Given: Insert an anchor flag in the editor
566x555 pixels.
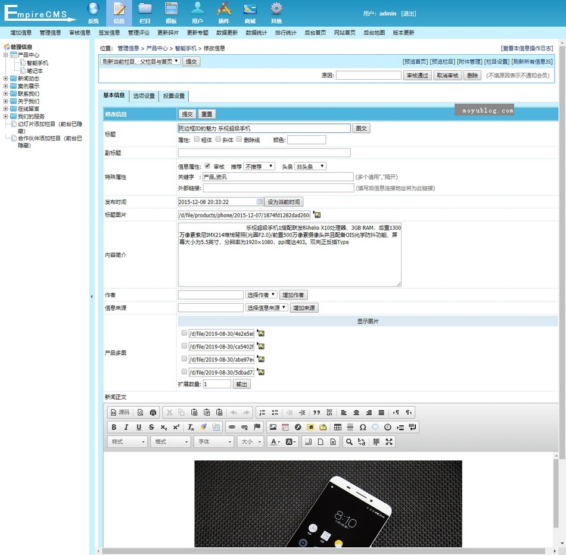Looking at the screenshot, I should 257,427.
